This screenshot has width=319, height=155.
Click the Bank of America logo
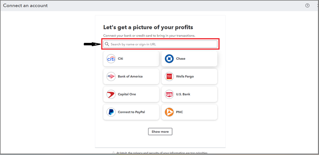point(111,77)
